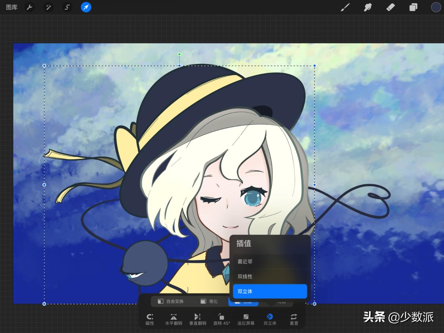The height and width of the screenshot is (333, 444).
Task: Tap 重置 to reset the transform
Action: [x=294, y=318]
